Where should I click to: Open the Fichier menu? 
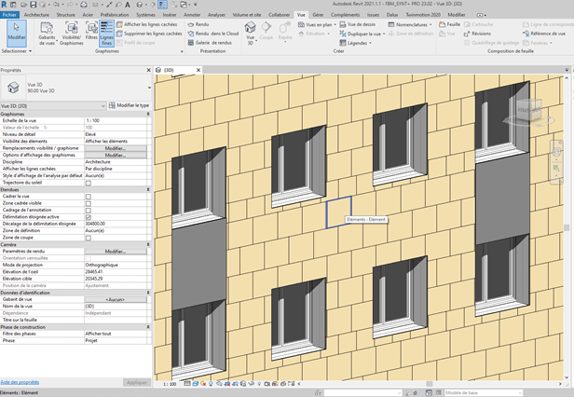[10, 16]
